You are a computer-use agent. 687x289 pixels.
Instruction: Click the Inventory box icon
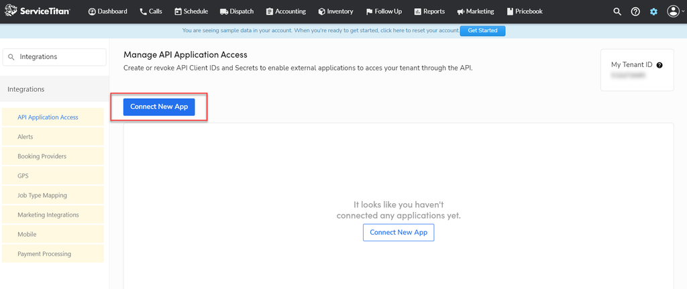pyautogui.click(x=321, y=11)
